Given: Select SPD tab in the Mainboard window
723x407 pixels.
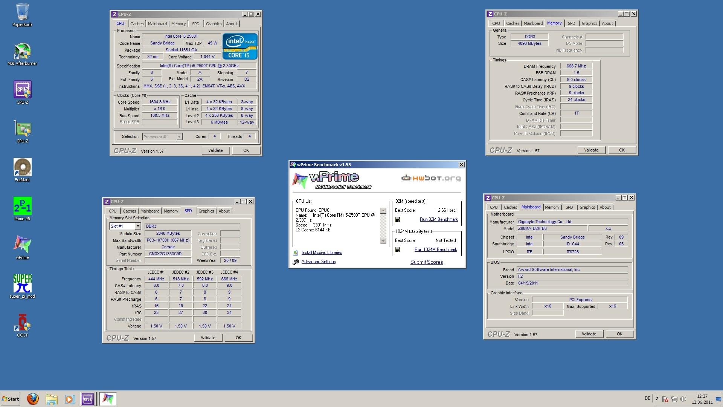Looking at the screenshot, I should [569, 207].
